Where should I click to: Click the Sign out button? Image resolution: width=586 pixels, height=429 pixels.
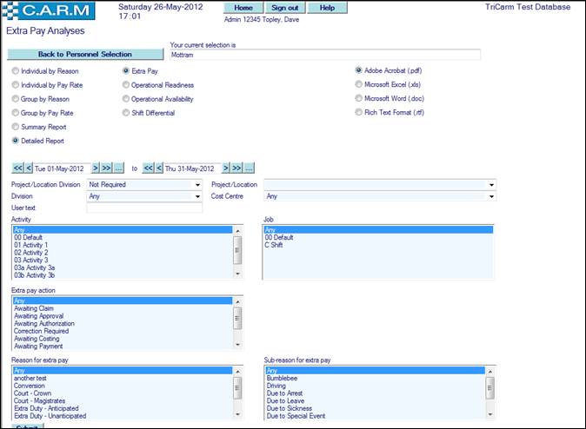tap(285, 7)
